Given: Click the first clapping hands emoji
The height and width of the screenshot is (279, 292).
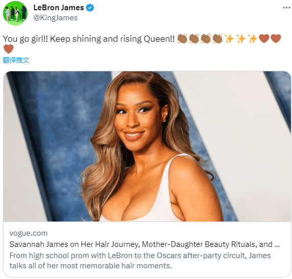Looking at the screenshot, I should [182, 39].
